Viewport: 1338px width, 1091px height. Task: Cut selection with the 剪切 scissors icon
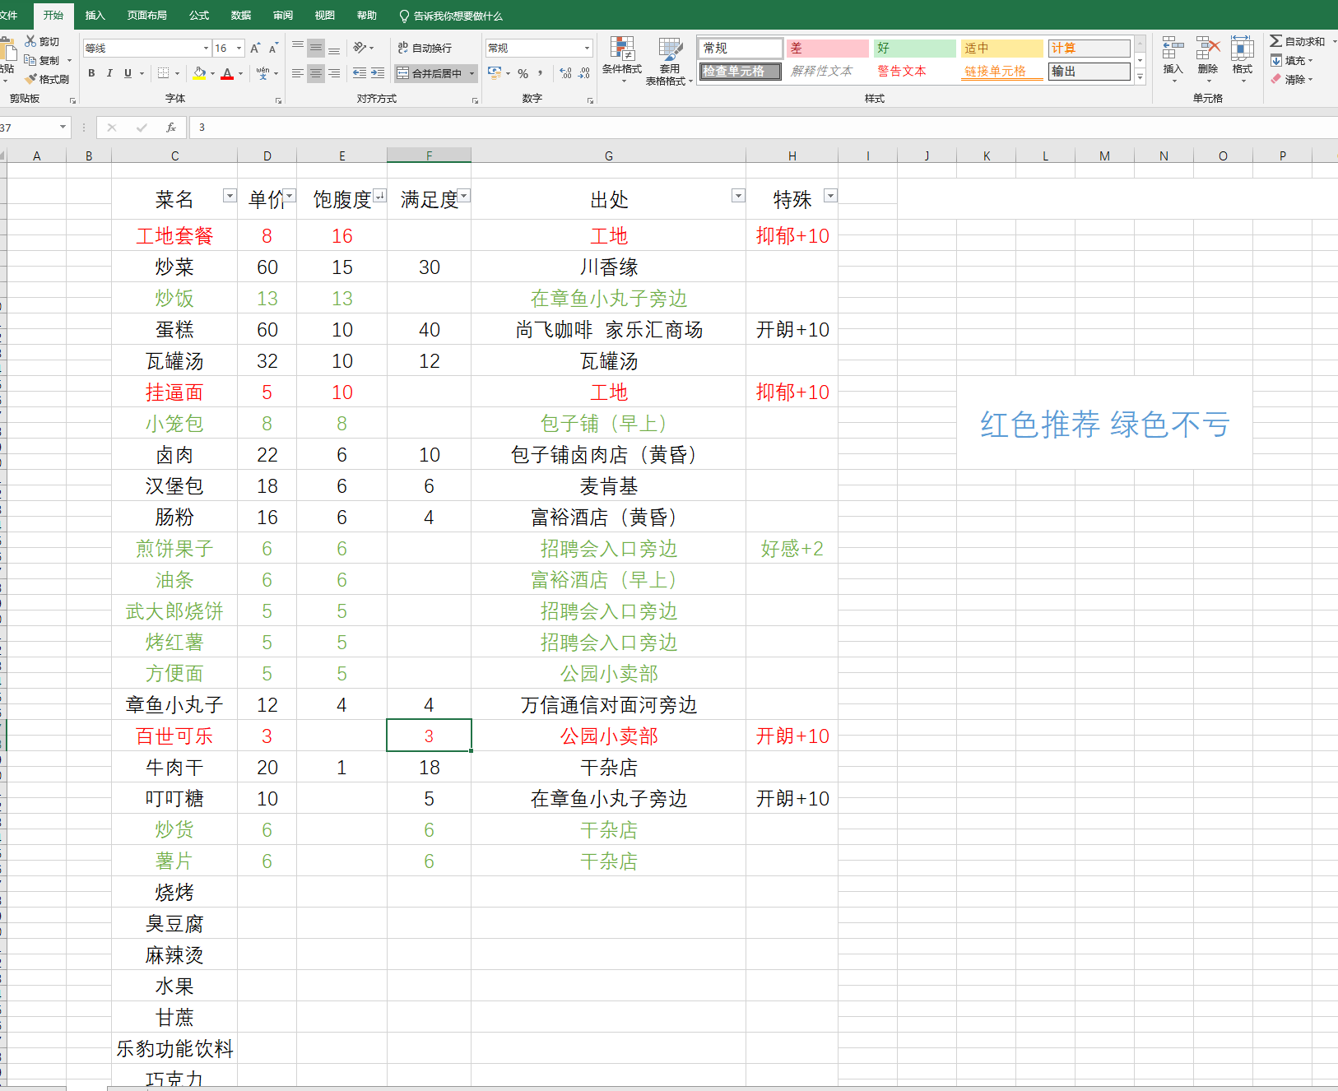click(x=42, y=41)
